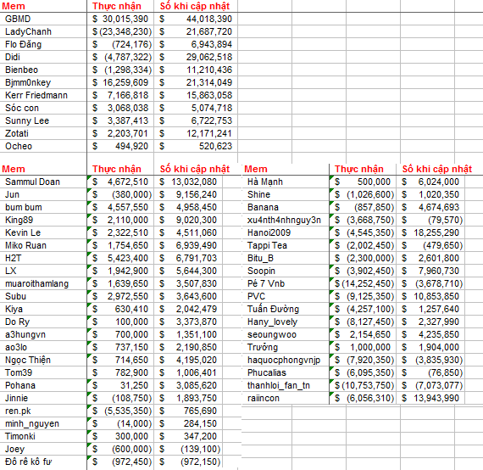Click the Jinnie cell

pyautogui.click(x=43, y=398)
